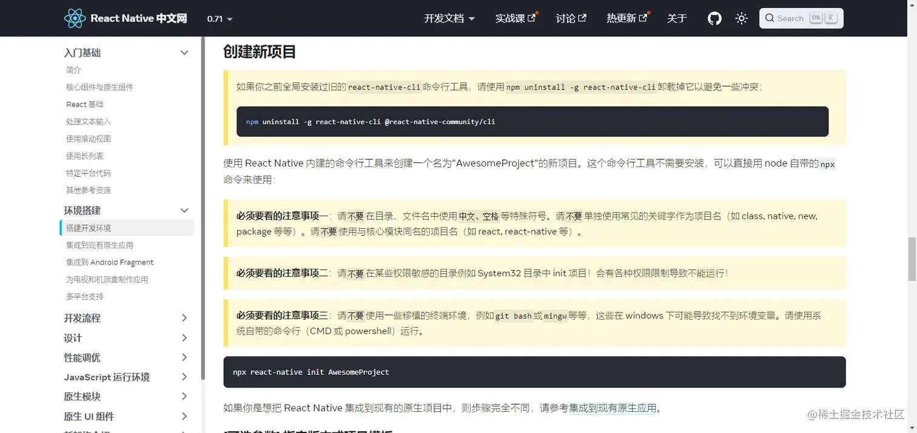Screen dimensions: 917x433
Task: Click the npm uninstall code block
Action: click(x=532, y=122)
